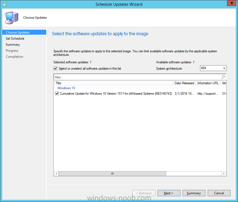Sort by Information URL column header
The height and width of the screenshot is (202, 238).
point(208,83)
